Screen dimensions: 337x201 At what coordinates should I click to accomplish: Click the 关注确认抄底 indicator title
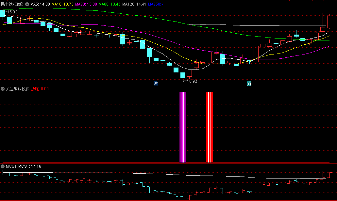click(17, 89)
